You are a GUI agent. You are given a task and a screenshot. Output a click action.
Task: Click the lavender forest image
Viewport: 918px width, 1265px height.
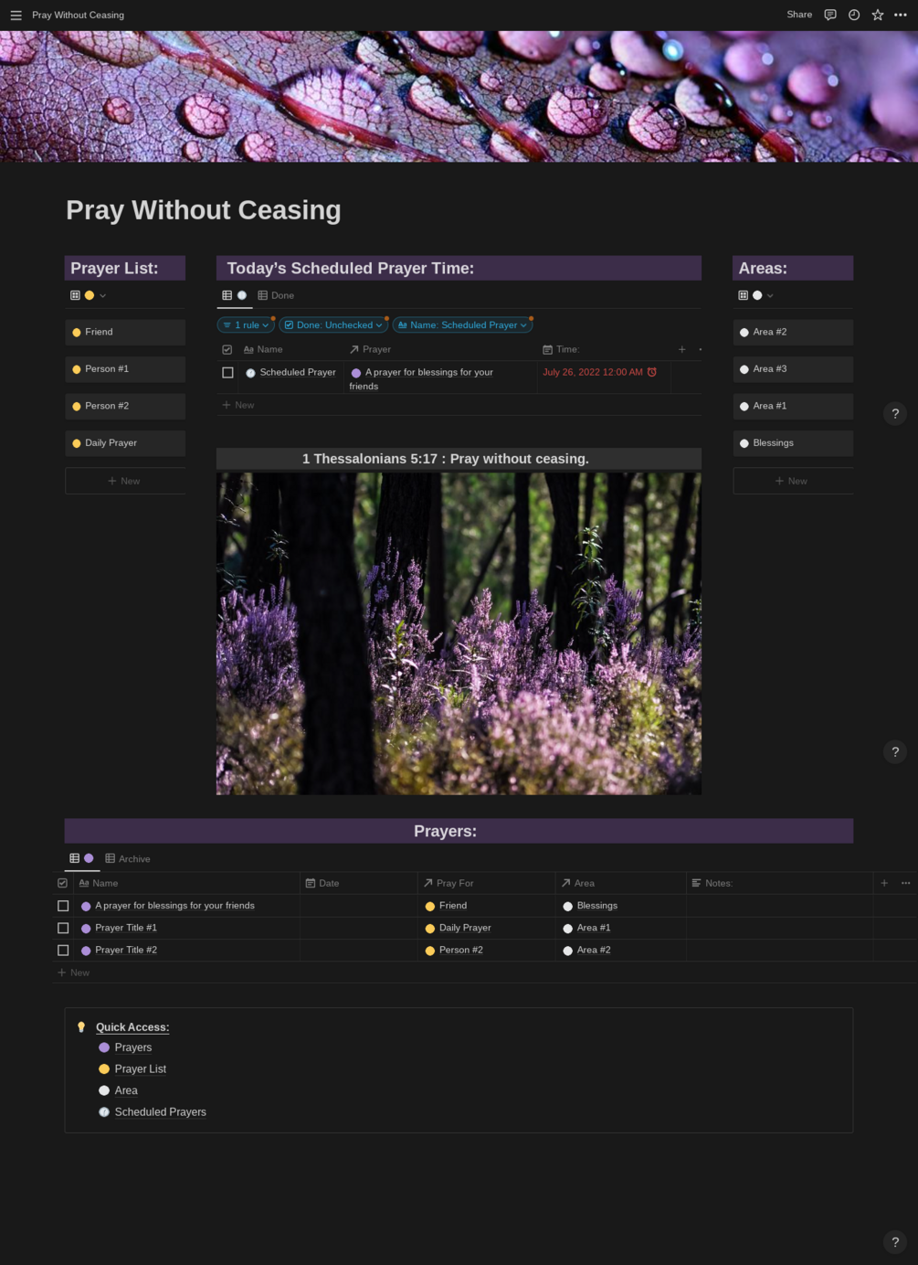[x=459, y=632]
